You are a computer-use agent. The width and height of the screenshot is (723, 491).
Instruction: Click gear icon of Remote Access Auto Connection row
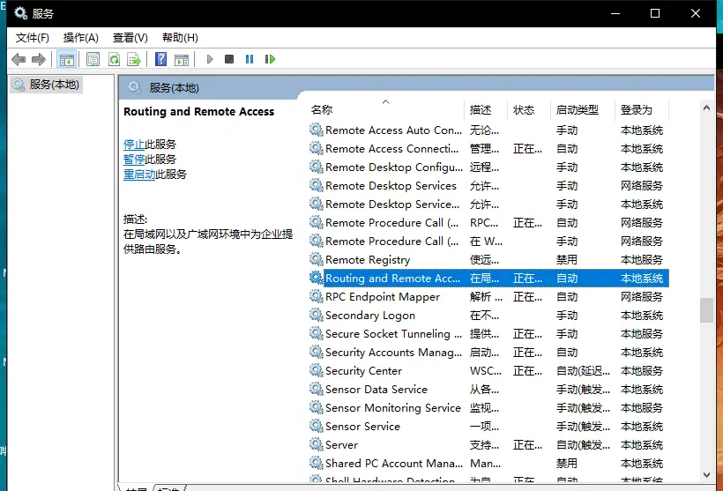pyautogui.click(x=316, y=130)
